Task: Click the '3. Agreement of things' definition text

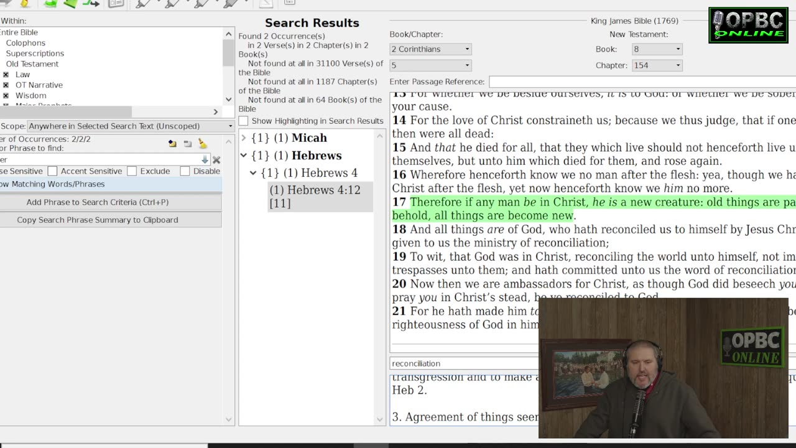Action: (465, 418)
